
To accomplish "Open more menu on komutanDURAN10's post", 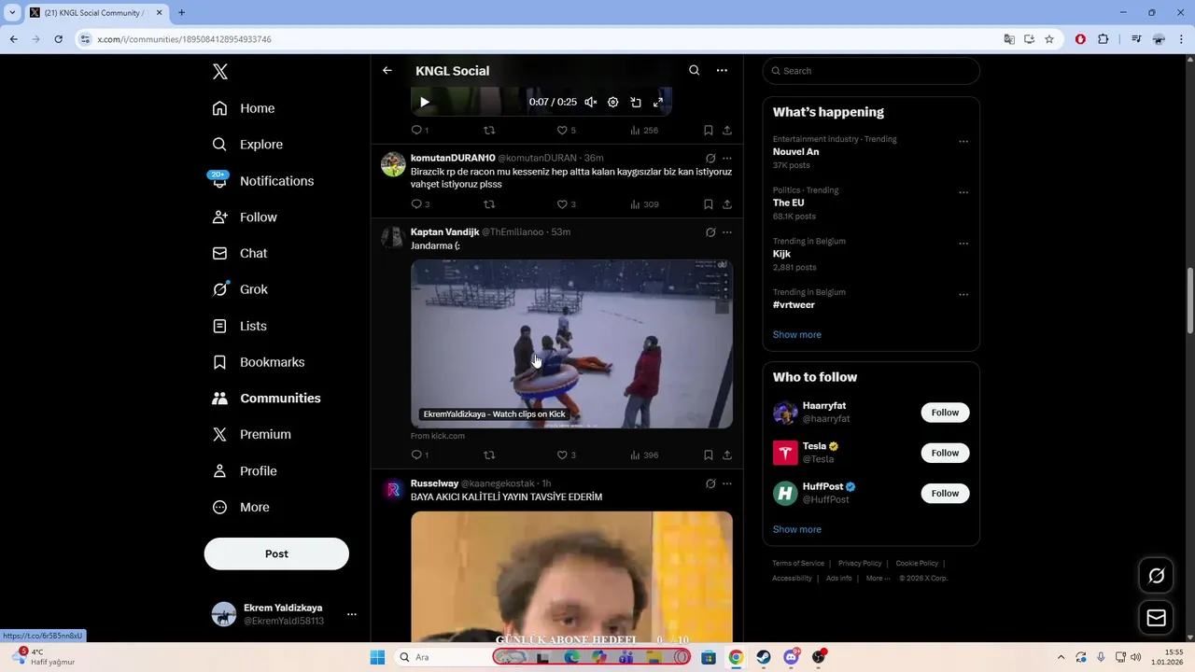I will click(727, 159).
